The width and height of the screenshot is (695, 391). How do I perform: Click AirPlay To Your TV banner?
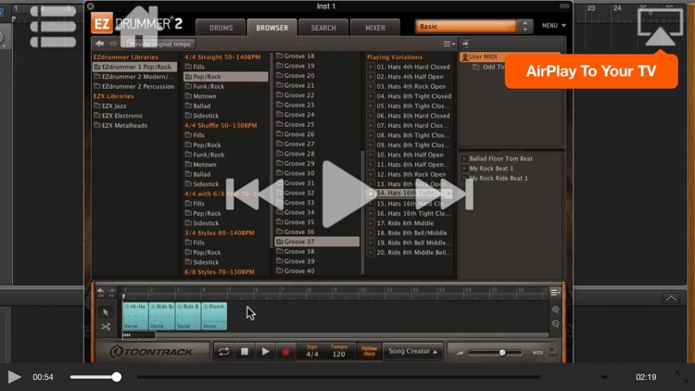pyautogui.click(x=591, y=71)
